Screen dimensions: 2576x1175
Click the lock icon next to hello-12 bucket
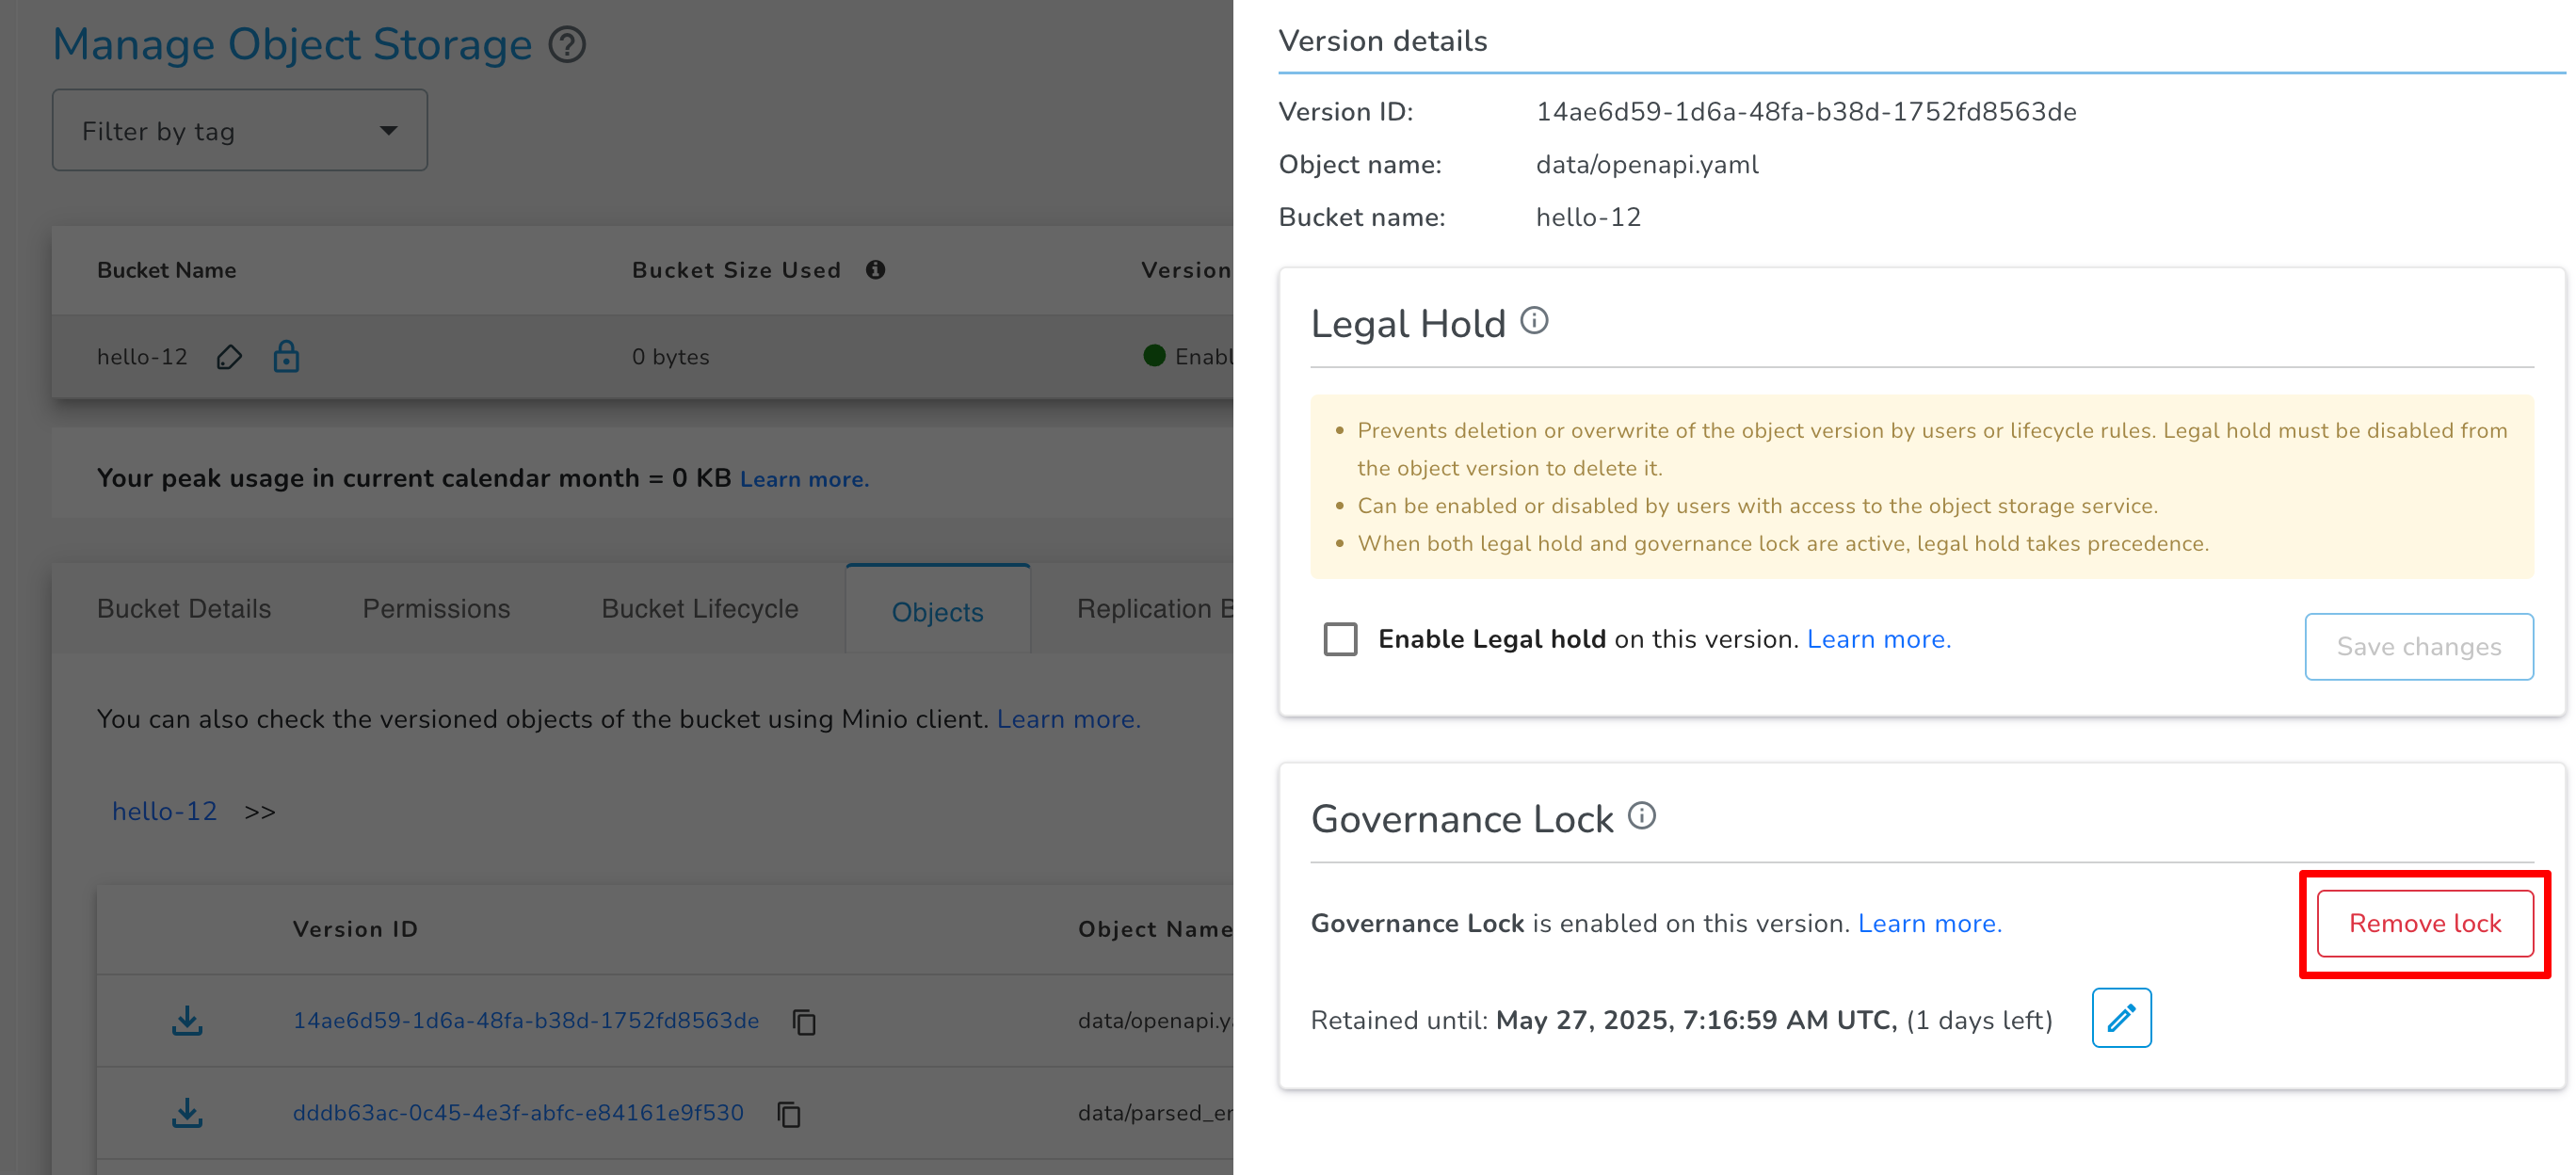(286, 357)
